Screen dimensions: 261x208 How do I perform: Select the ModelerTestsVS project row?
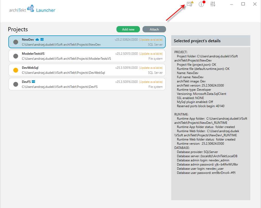click(87, 56)
